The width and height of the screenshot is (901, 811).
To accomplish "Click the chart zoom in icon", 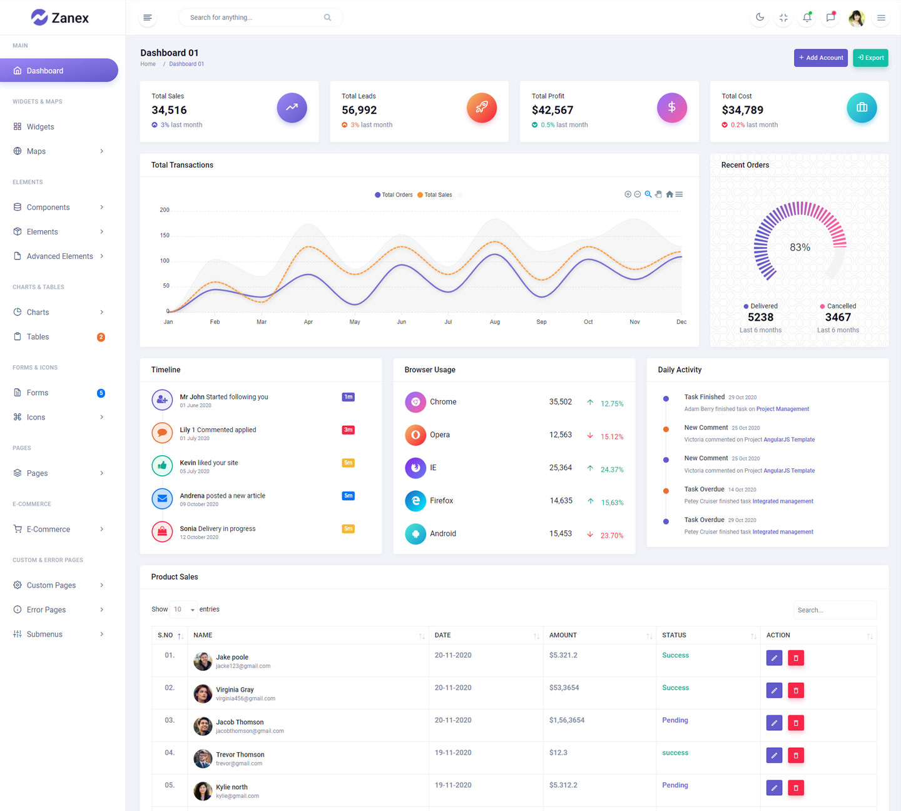I will [628, 194].
